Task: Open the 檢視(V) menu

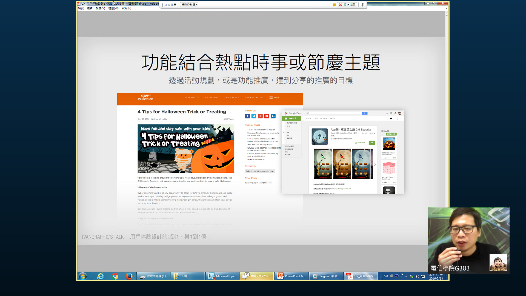Action: pos(100,8)
